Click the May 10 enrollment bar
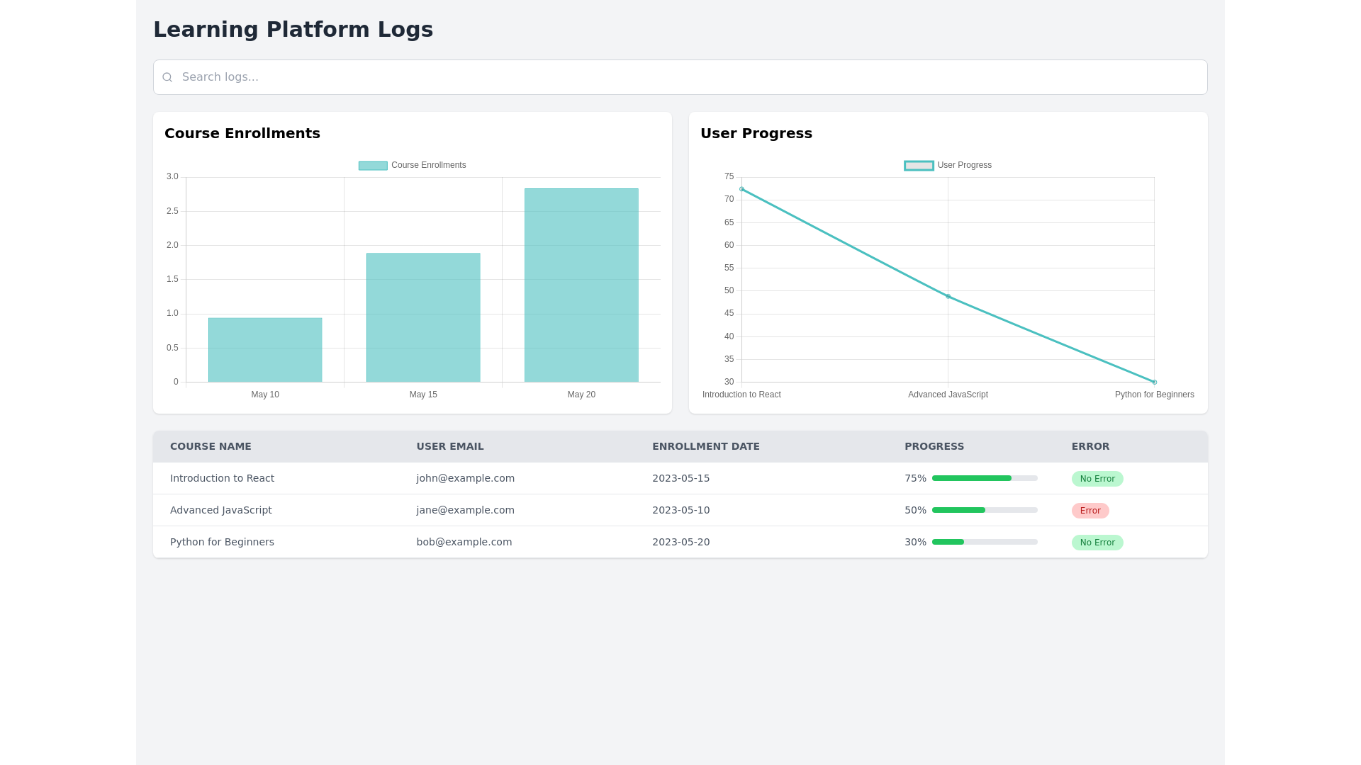1361x765 pixels. coord(265,350)
